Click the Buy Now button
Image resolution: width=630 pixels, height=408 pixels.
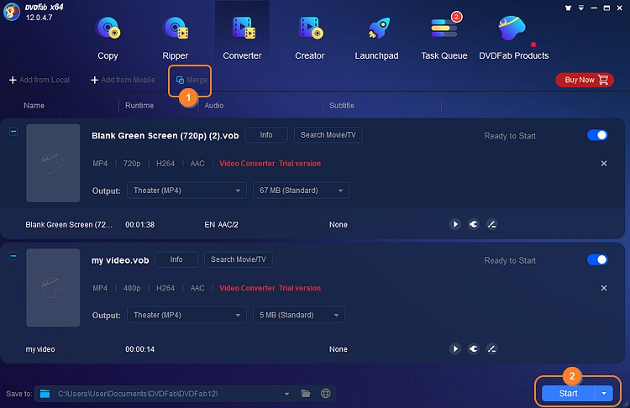click(585, 80)
